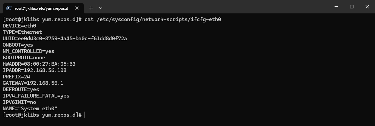Click the NM_CONTROLLED=yes line
This screenshot has height=126, width=375.
point(28,51)
